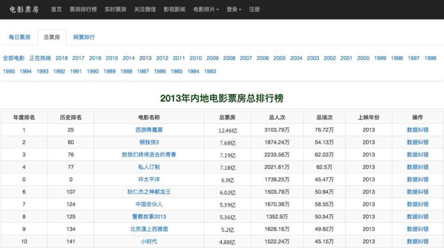Click the 总人次 column header
The image size is (444, 248).
pyautogui.click(x=277, y=117)
